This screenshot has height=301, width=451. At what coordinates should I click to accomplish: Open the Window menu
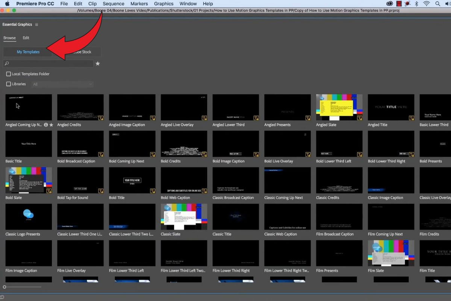click(188, 4)
